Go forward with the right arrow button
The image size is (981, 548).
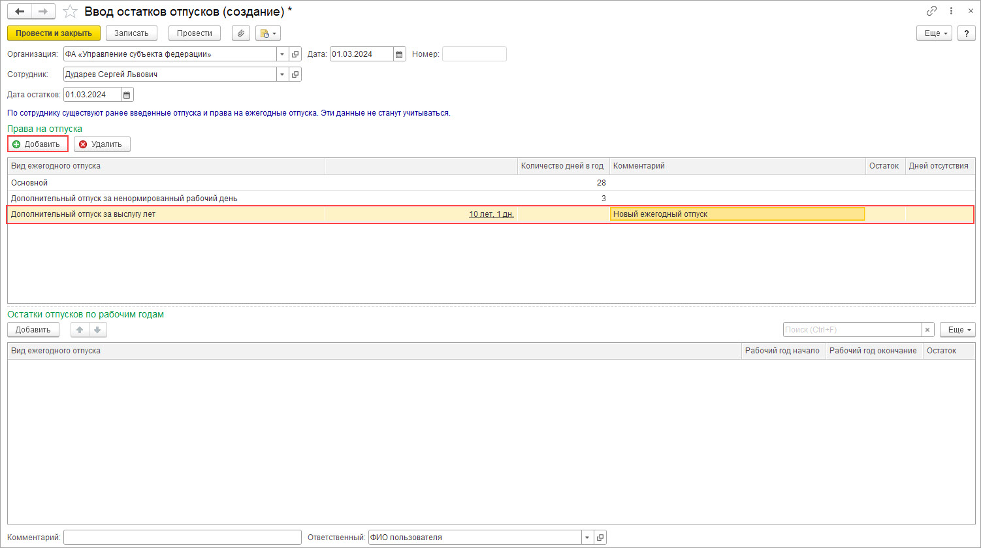click(43, 12)
